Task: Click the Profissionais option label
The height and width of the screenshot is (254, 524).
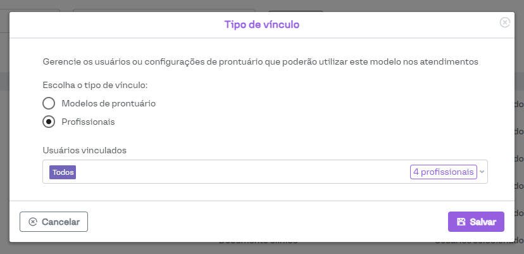Action: [88, 122]
